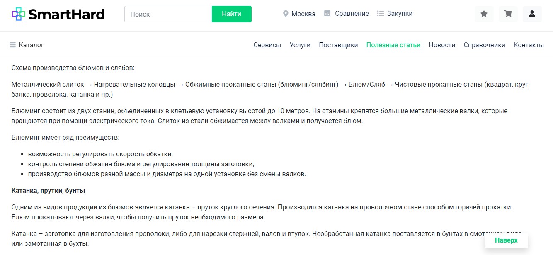Open the shopping cart icon
The height and width of the screenshot is (255, 553).
click(x=508, y=14)
